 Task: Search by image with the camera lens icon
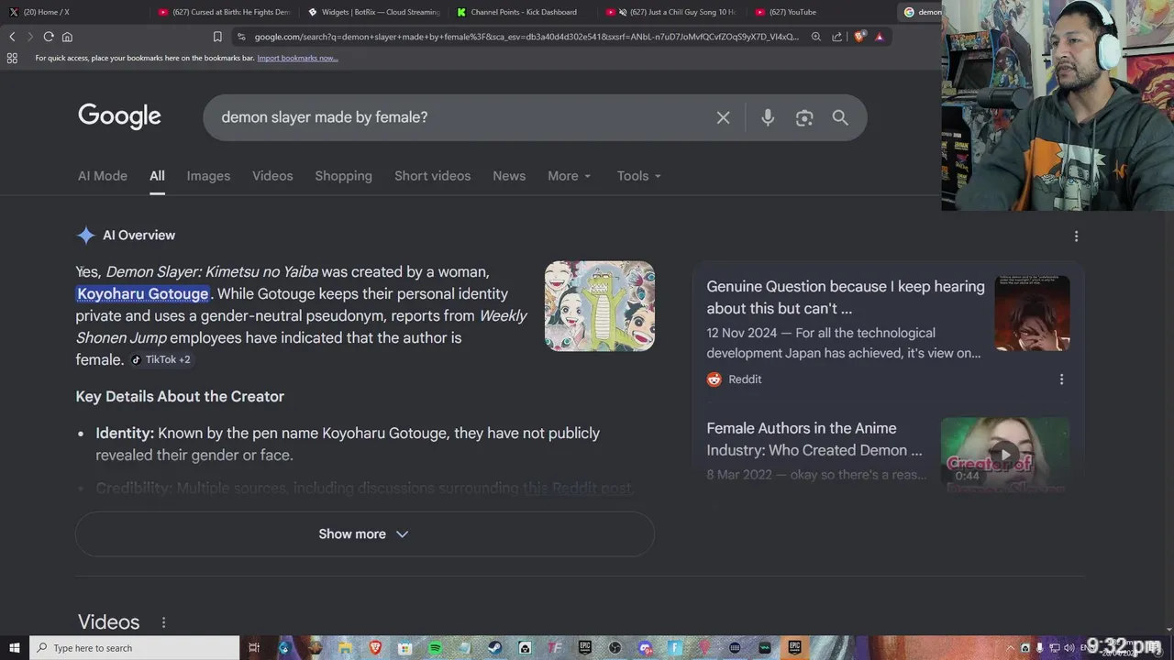click(x=804, y=117)
